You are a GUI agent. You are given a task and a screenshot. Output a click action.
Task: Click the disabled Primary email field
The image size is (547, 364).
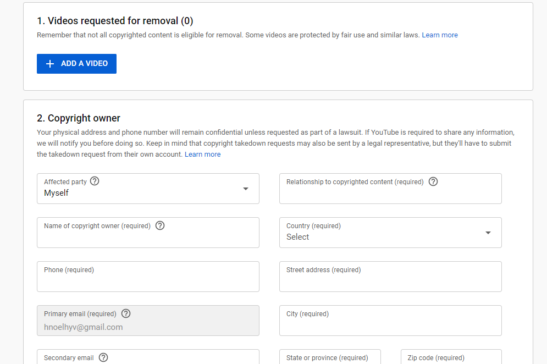pos(148,327)
